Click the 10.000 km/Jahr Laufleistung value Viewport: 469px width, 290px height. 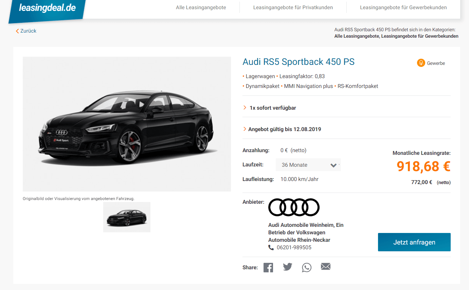pyautogui.click(x=300, y=179)
